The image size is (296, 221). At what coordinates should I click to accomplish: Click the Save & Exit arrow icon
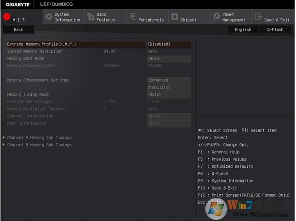(x=258, y=17)
